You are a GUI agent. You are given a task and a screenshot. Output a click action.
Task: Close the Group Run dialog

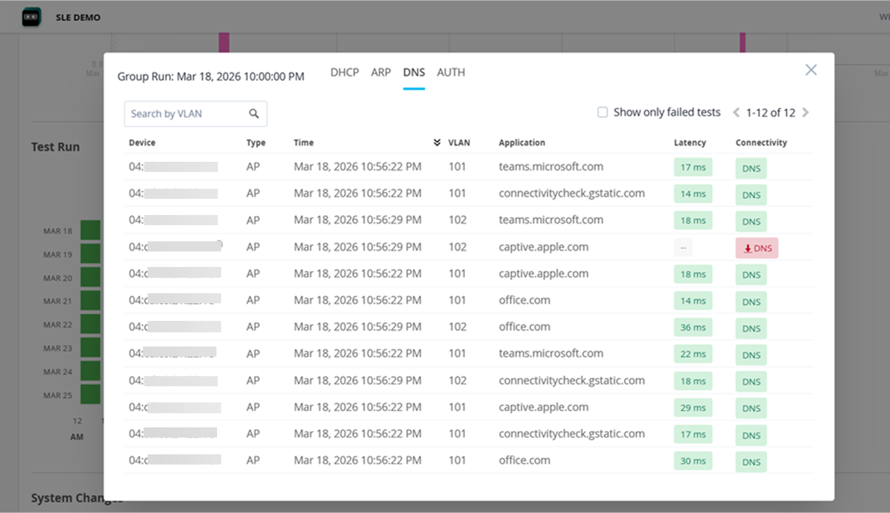click(x=810, y=70)
